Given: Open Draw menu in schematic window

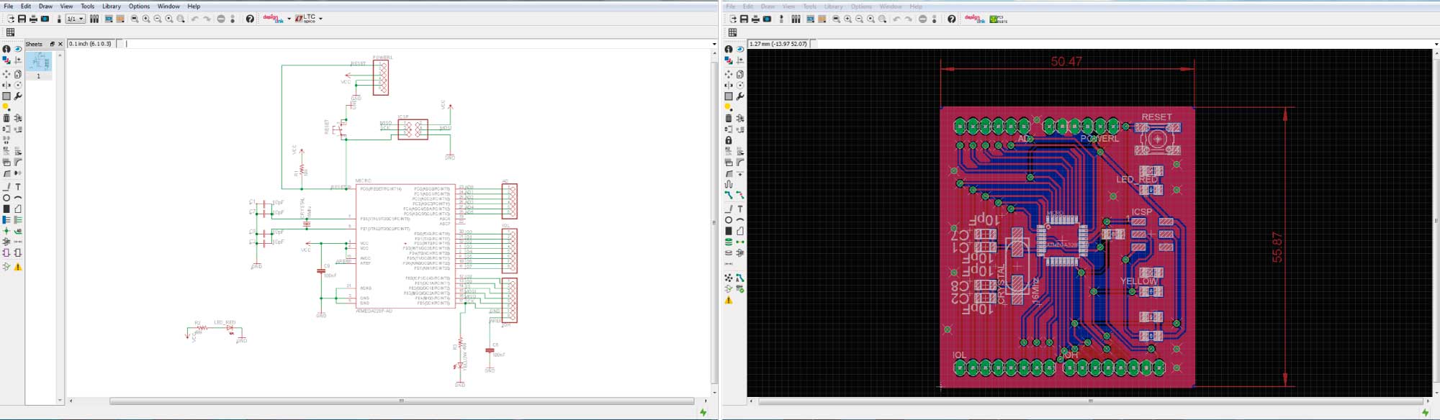Looking at the screenshot, I should [x=45, y=6].
